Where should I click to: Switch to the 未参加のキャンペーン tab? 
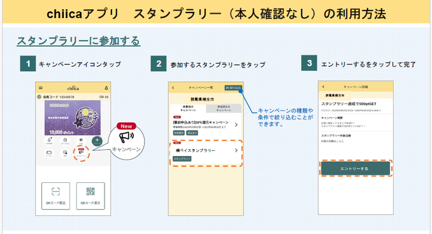[188, 108]
